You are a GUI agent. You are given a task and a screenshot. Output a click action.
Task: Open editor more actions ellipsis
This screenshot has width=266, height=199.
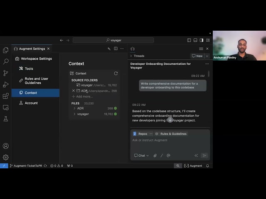(122, 49)
